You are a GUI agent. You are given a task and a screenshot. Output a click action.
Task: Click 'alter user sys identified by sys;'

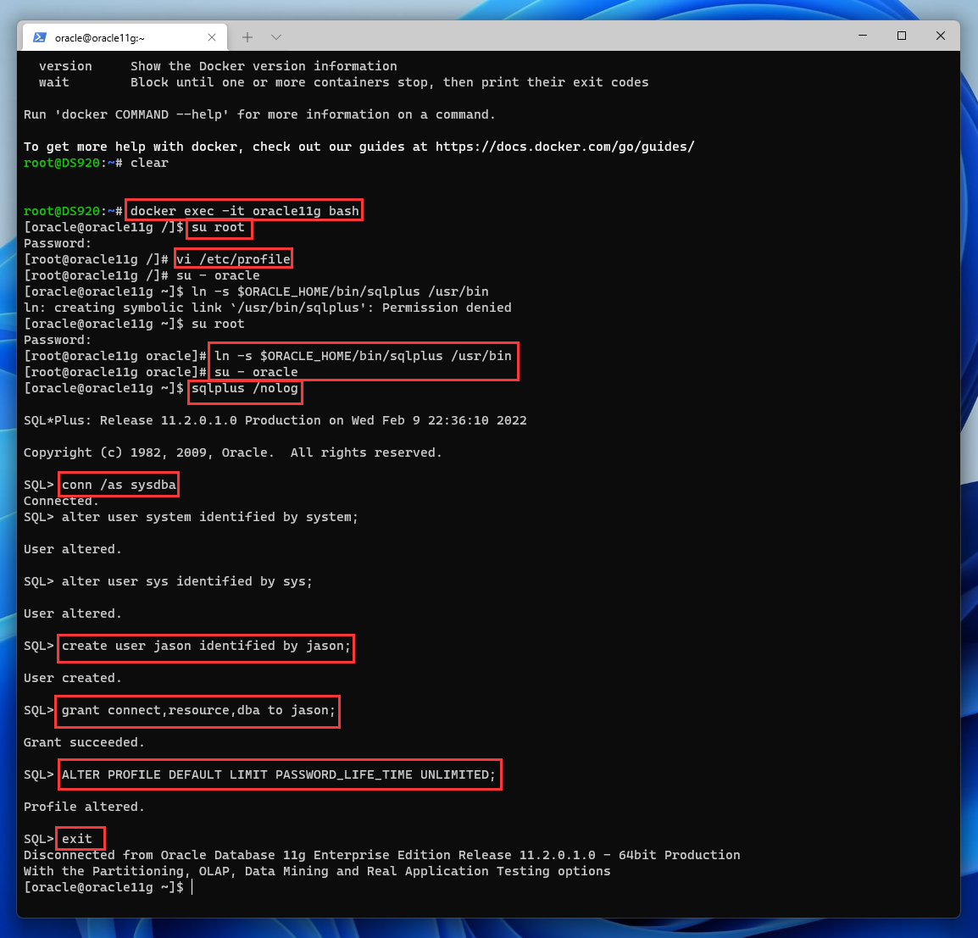(x=186, y=581)
